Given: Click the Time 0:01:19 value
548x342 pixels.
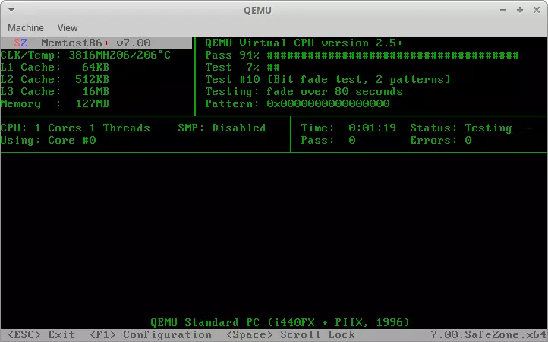Looking at the screenshot, I should click(372, 128).
